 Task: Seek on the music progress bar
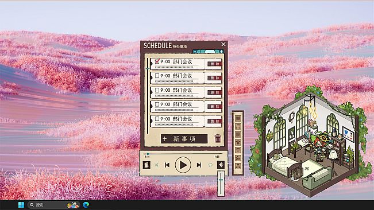coord(183,154)
